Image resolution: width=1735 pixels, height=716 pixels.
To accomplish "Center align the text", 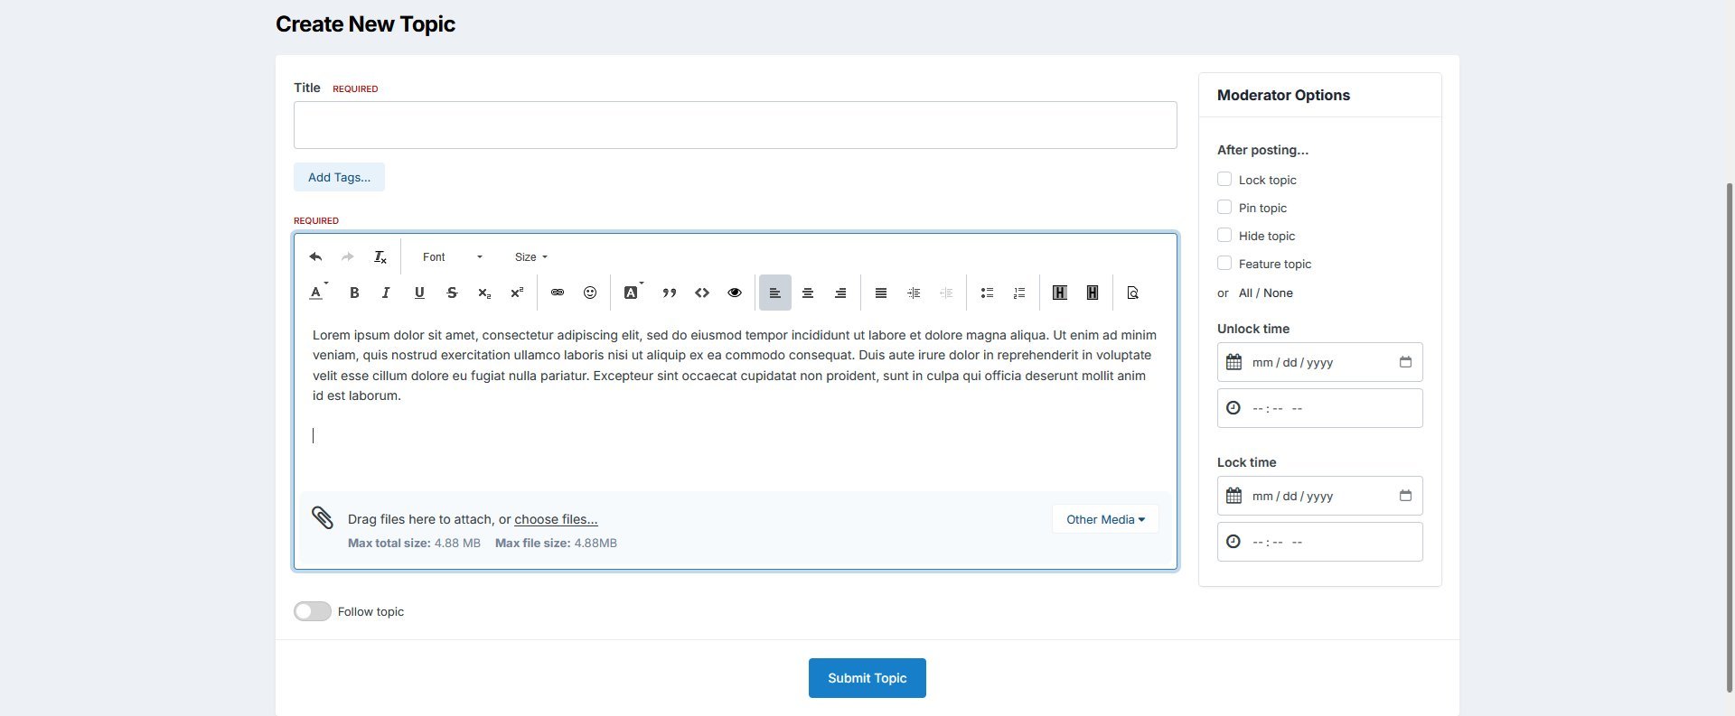I will [808, 293].
